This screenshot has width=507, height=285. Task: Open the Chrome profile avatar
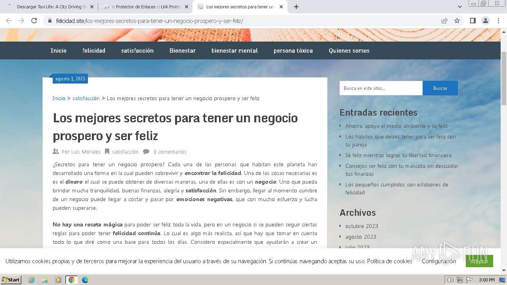(x=485, y=21)
